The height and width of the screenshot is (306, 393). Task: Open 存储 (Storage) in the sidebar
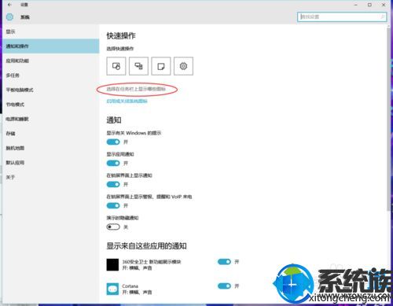coord(51,134)
